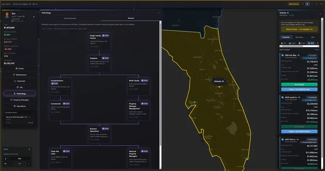Filter listings by Condo type
The height and width of the screenshot is (171, 325).
(302, 43)
